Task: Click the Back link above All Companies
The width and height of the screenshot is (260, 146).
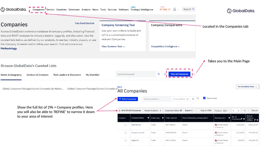Action: (120, 87)
